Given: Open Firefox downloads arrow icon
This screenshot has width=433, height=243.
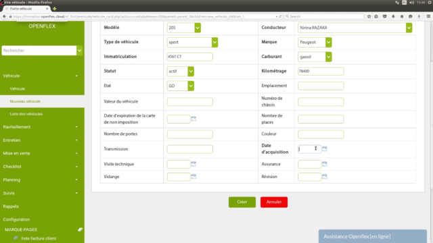Looking at the screenshot, I should (x=393, y=16).
